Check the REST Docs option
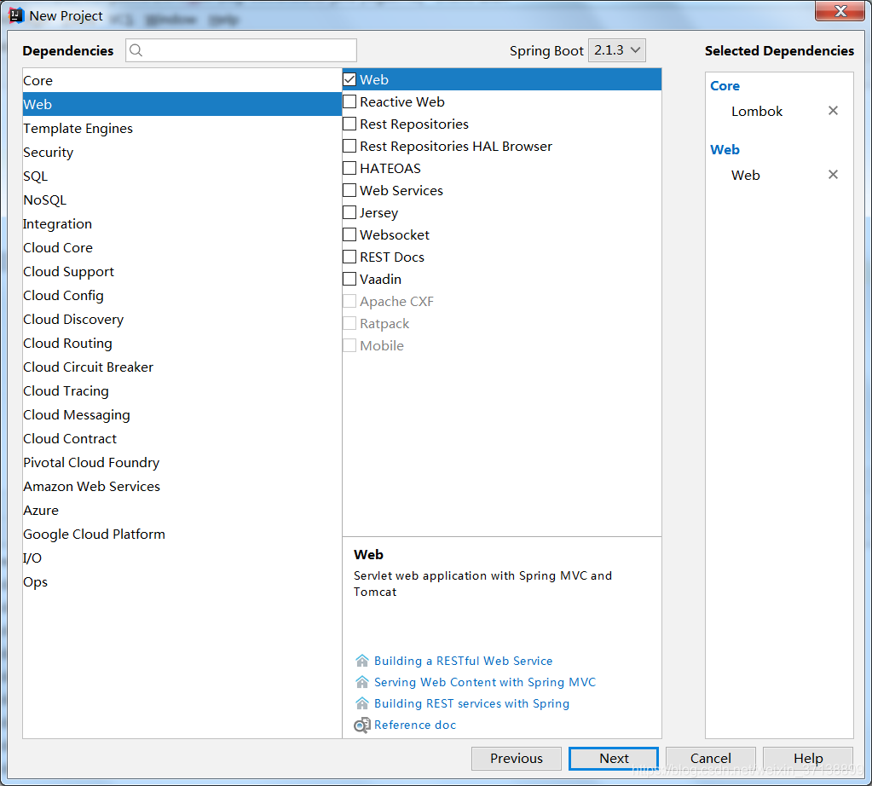Viewport: 872px width, 786px height. point(349,257)
